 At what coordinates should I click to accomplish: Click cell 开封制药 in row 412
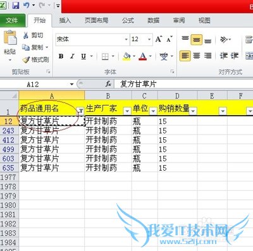108,140
